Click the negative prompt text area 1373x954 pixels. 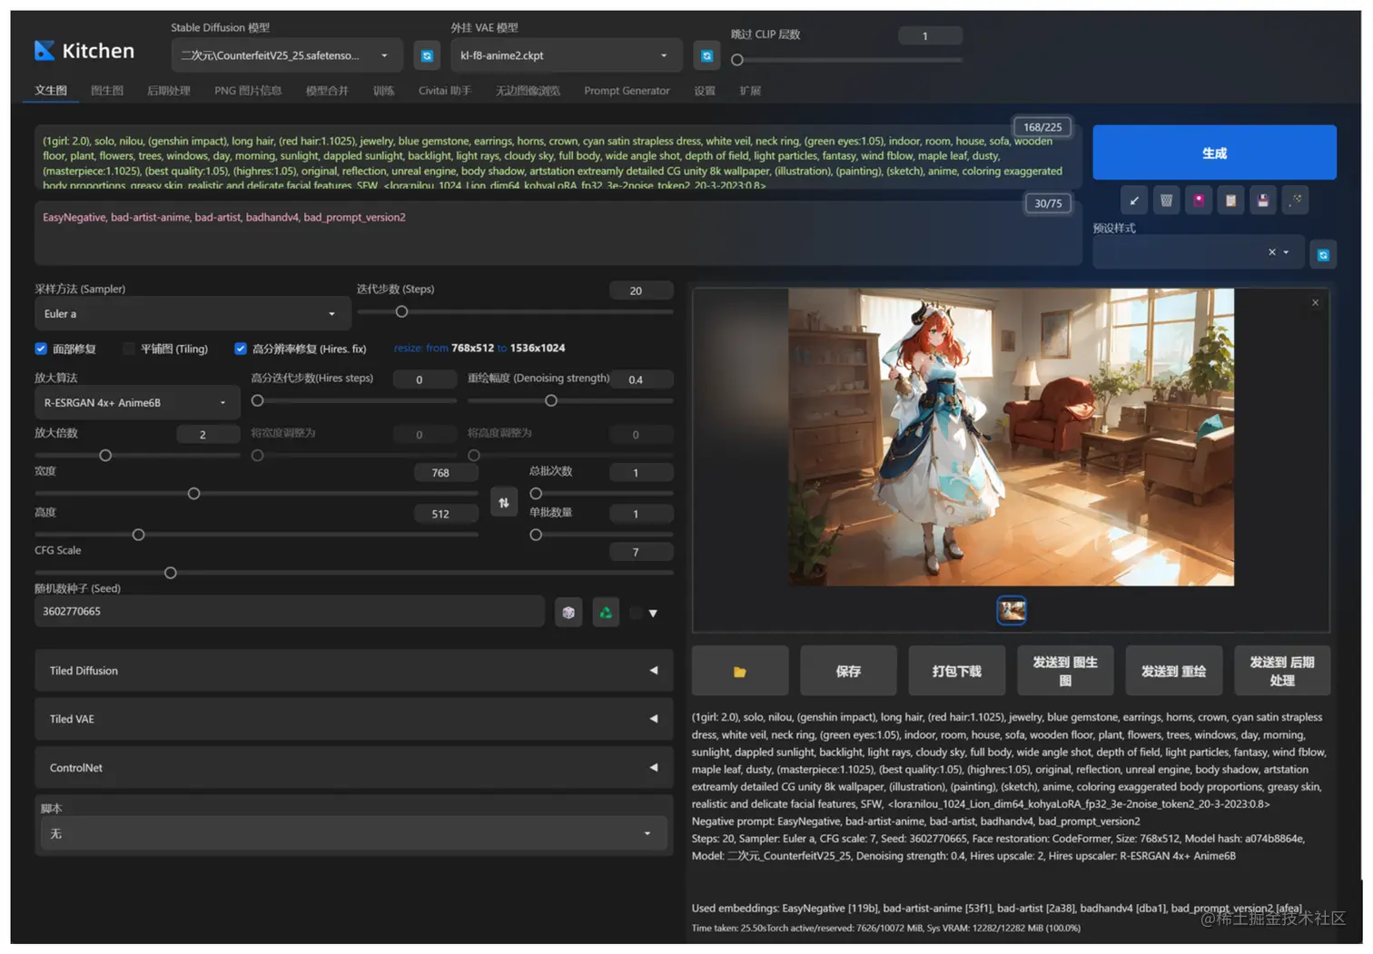click(558, 233)
